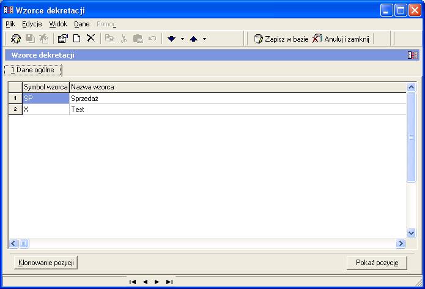Click the vertical scrollbar down arrow
The image size is (425, 289).
[x=411, y=233]
